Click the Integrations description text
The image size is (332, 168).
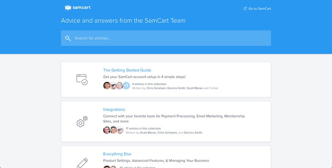(174, 119)
